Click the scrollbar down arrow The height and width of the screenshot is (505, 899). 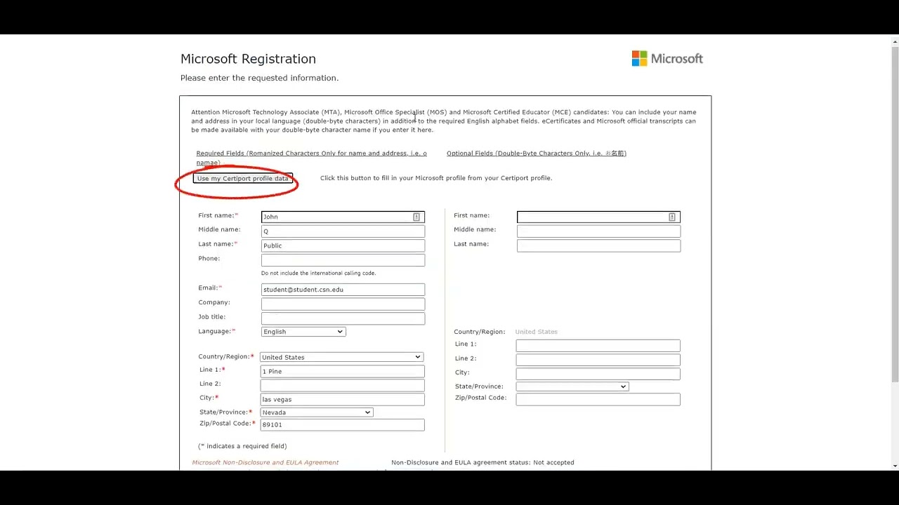[895, 466]
